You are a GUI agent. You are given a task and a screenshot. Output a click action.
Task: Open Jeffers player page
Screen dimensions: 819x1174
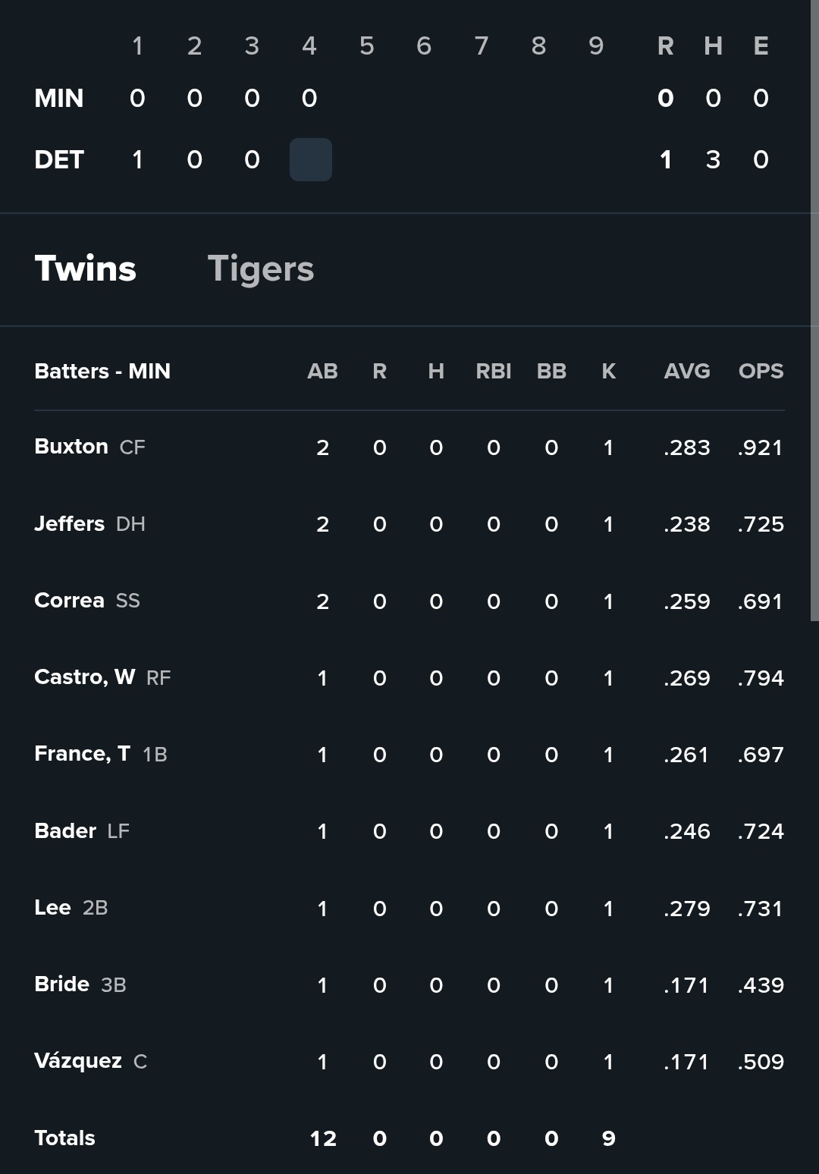click(x=70, y=523)
